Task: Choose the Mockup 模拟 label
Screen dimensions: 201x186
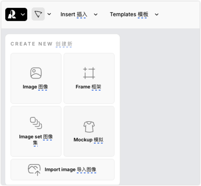Action: tap(88, 140)
